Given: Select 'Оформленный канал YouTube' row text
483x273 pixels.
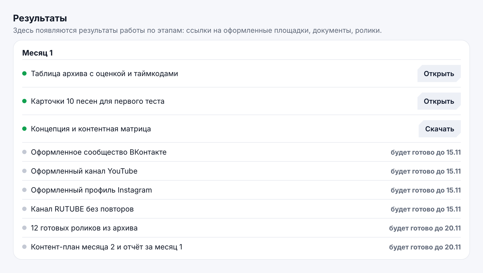Looking at the screenshot, I should point(84,171).
